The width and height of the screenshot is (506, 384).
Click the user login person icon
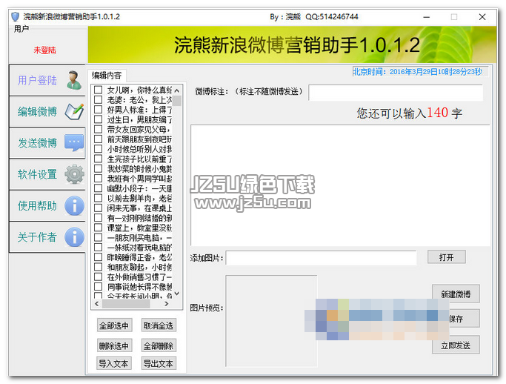[x=74, y=80]
